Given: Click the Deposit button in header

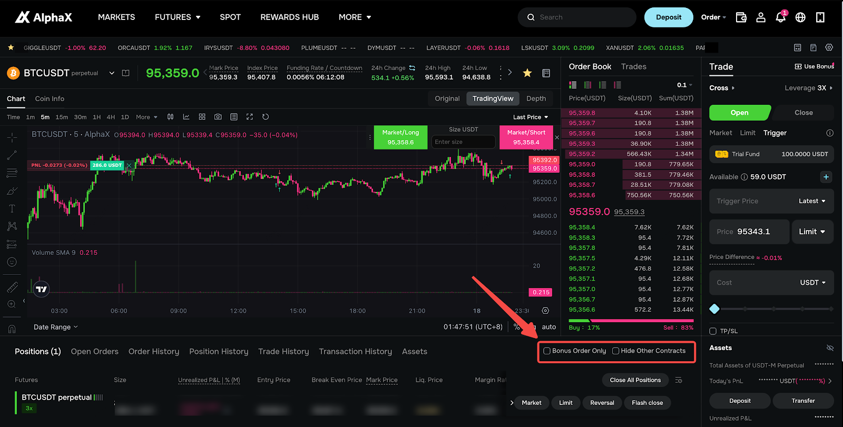Looking at the screenshot, I should tap(669, 17).
